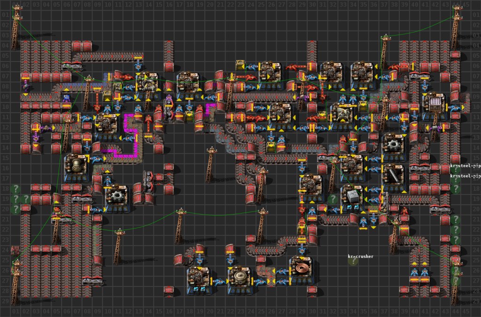Image resolution: width=481 pixels, height=317 pixels.
Task: Select the purple inserter in grid row 08
Action: tap(25, 86)
